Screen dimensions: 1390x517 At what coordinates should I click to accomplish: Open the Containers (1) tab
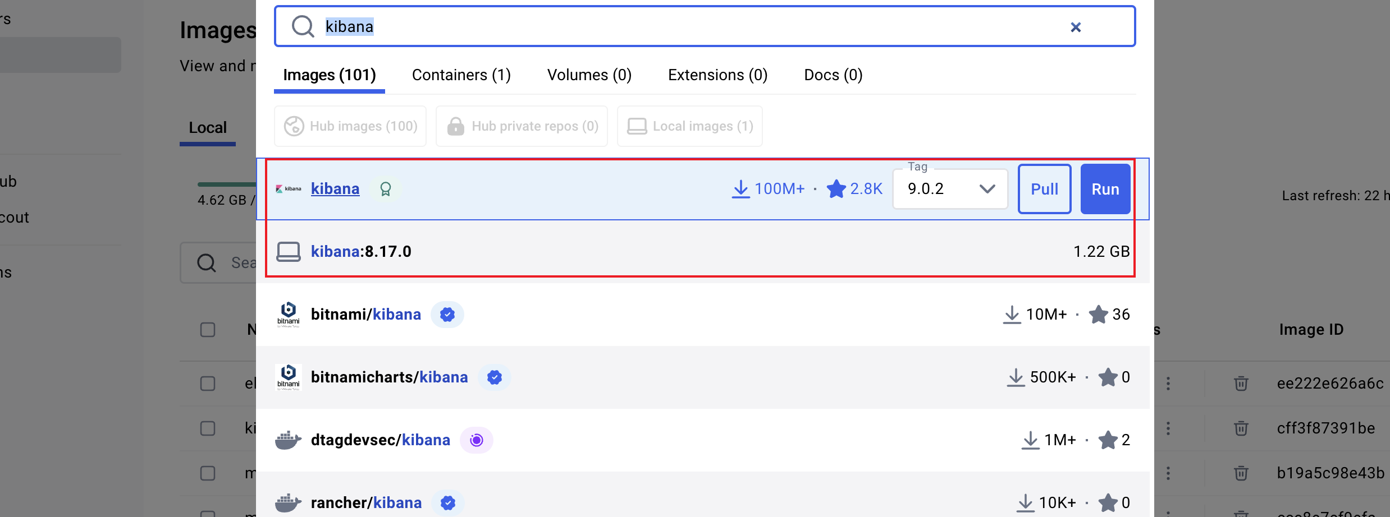click(461, 75)
